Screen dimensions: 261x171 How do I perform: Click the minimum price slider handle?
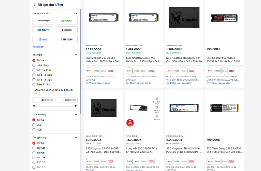[34, 106]
